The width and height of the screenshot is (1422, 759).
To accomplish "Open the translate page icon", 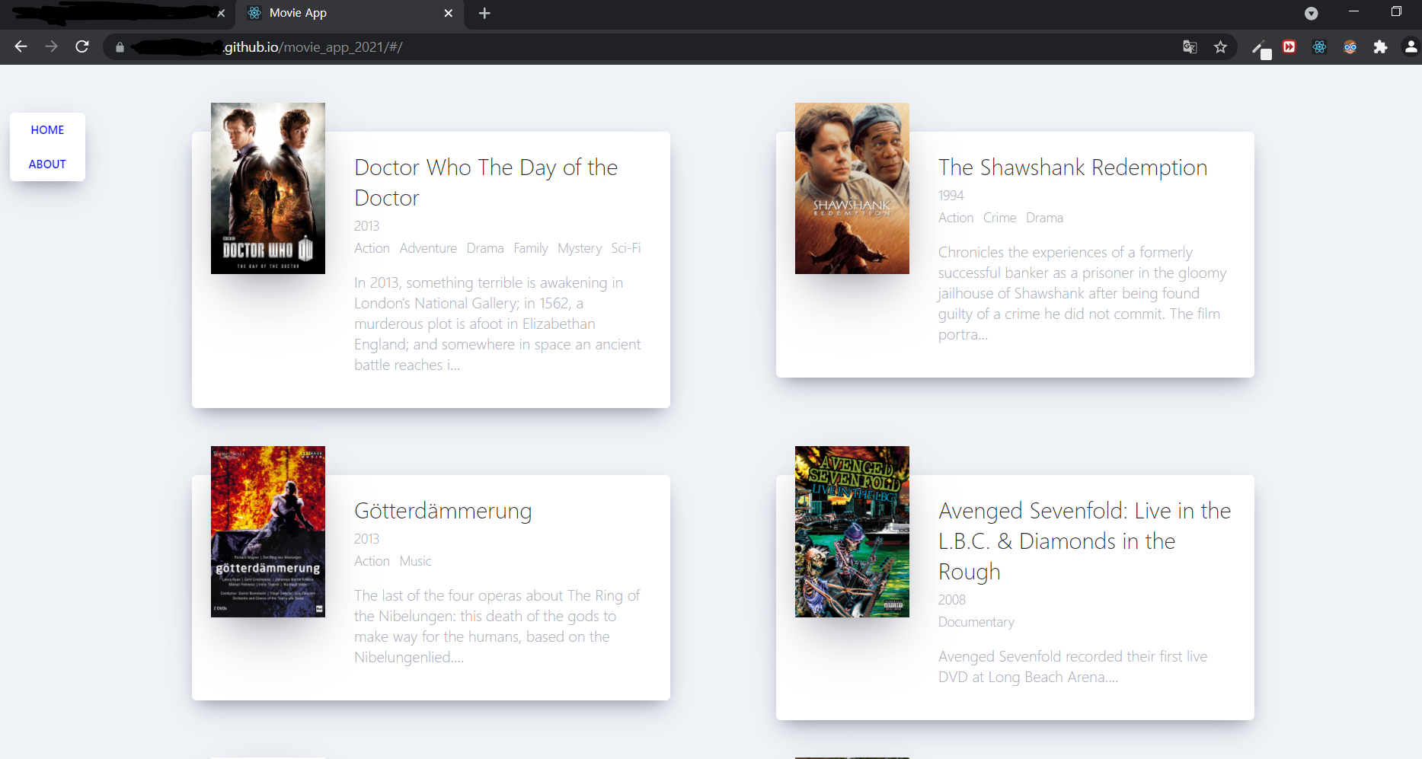I will tap(1190, 47).
